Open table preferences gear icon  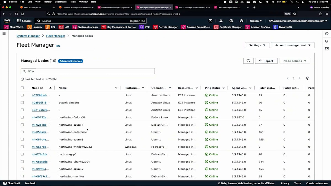coord(308,79)
